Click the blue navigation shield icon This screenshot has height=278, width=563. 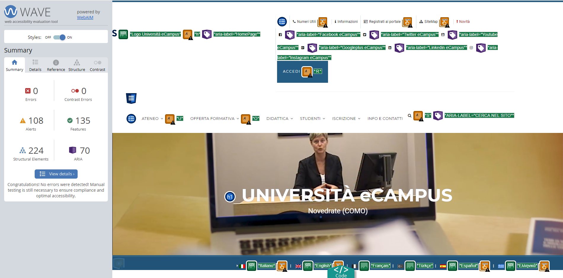click(131, 98)
